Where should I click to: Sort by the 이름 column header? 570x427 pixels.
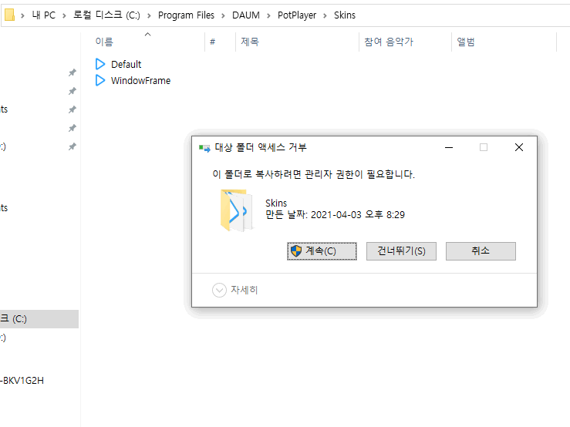[104, 42]
